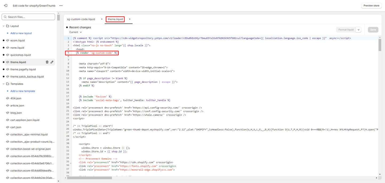Rename theme.liquid using the pencil icon
Image resolution: width=385 pixels, height=183 pixels.
[x=52, y=62]
